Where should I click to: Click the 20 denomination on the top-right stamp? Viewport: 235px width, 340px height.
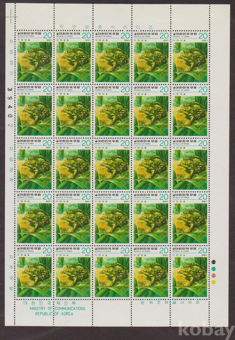pyautogui.click(x=203, y=35)
